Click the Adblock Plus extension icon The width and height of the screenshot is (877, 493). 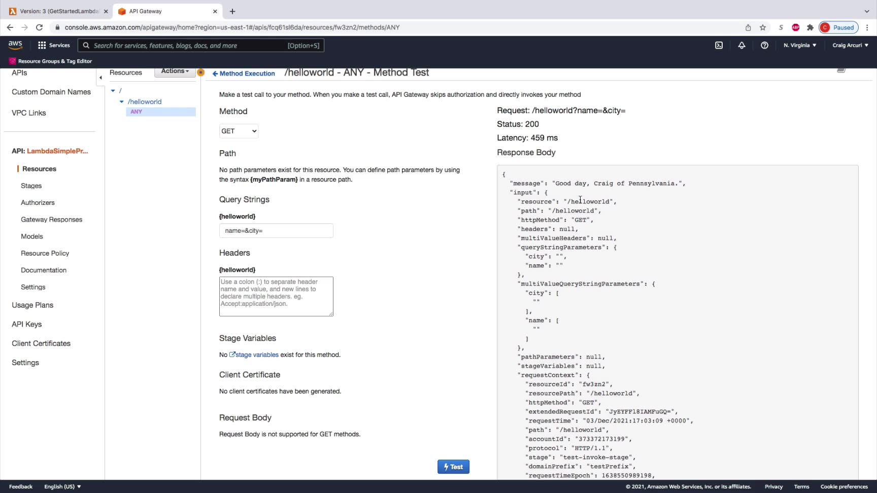795,27
